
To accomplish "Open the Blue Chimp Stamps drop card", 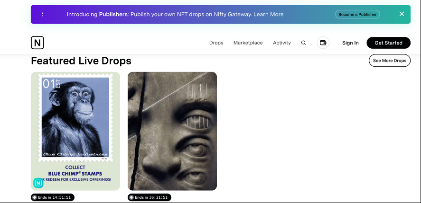I will (75, 131).
